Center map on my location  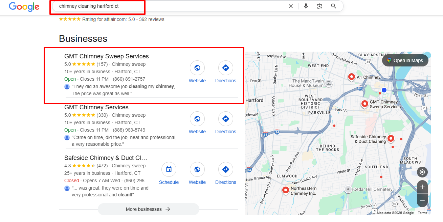[x=422, y=172]
